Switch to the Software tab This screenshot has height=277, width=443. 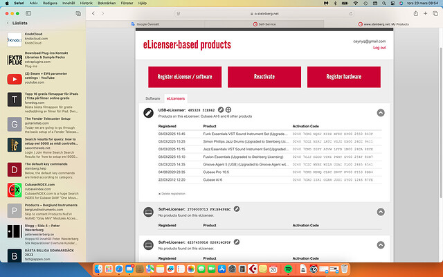(152, 98)
